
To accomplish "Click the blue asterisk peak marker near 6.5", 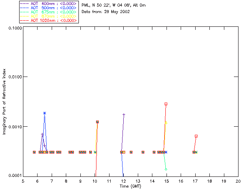I will coord(44,113).
